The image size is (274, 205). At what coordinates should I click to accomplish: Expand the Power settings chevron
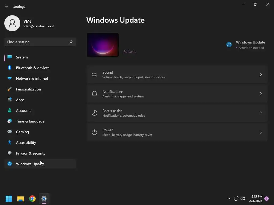pos(261,132)
